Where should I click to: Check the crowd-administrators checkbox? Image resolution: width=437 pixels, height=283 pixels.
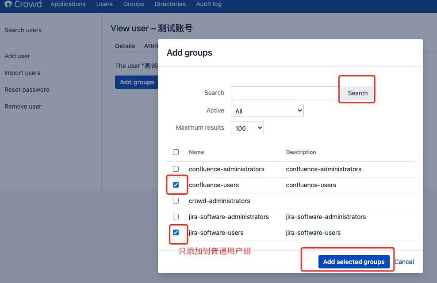tap(176, 200)
